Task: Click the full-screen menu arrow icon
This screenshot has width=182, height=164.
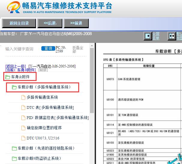Action: coord(148,36)
